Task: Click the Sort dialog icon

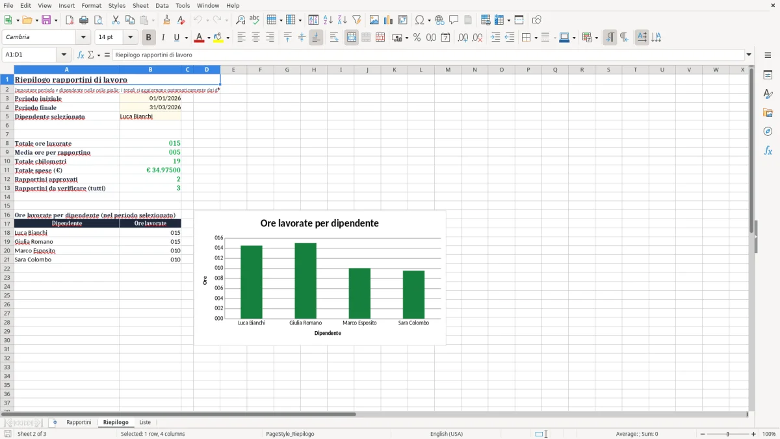Action: click(x=313, y=20)
